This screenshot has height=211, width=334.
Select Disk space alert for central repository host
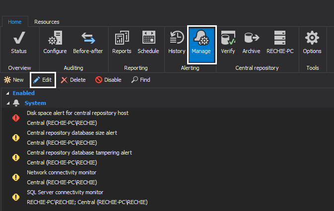coord(77,113)
